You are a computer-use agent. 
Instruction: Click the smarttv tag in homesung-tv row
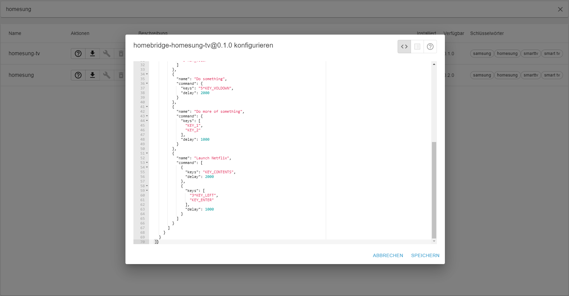(x=531, y=54)
